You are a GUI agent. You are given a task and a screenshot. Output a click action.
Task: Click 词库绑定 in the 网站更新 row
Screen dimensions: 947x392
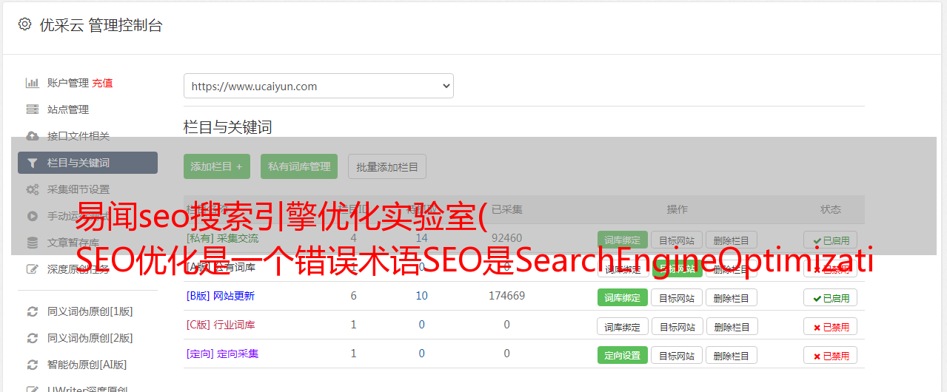[x=623, y=297]
